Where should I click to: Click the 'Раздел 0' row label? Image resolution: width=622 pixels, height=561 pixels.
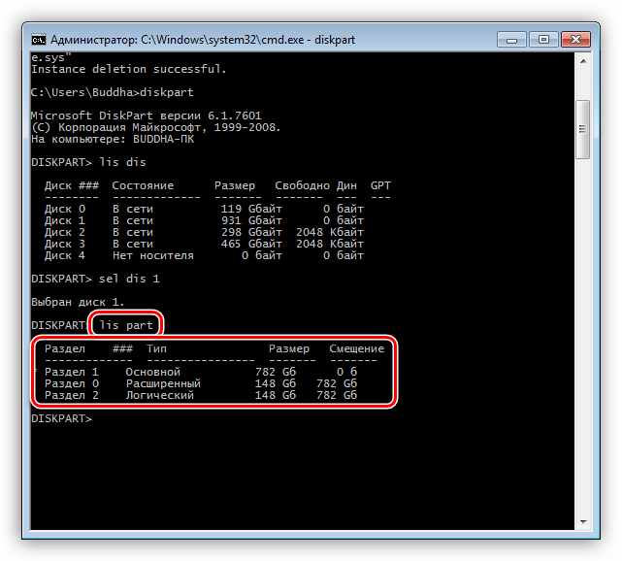click(72, 383)
